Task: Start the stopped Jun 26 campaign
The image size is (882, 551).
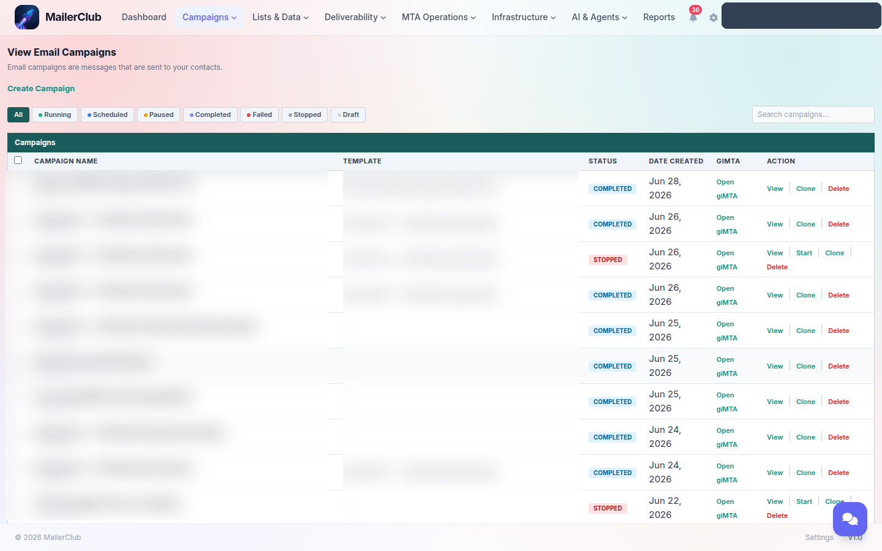Action: click(804, 253)
